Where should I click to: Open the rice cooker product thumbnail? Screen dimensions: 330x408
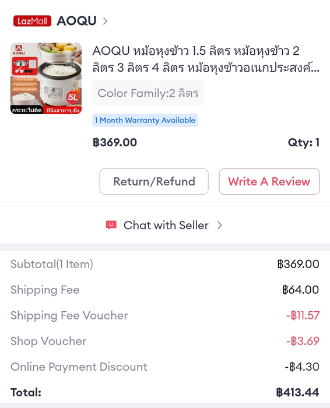pyautogui.click(x=46, y=78)
